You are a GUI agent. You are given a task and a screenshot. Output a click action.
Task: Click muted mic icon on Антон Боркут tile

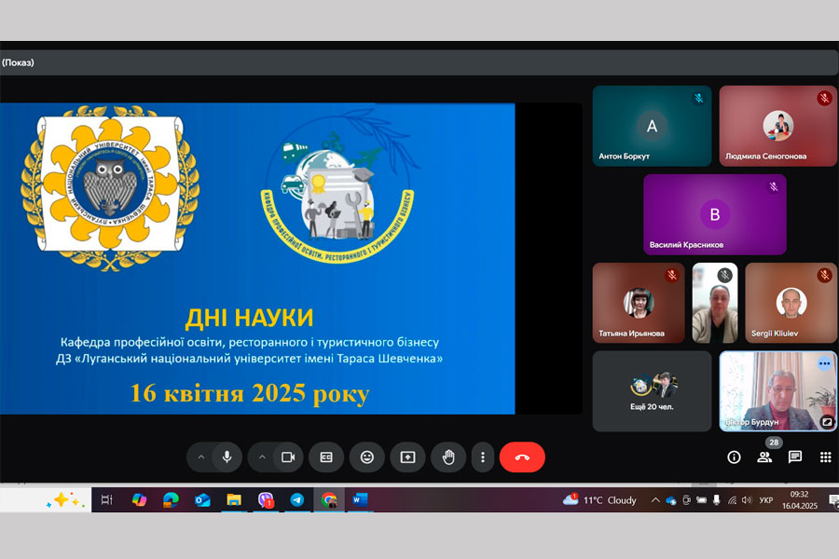[x=699, y=98]
